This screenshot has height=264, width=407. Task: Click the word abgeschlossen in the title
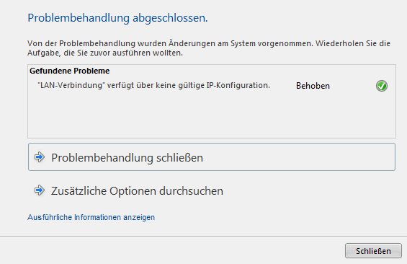pos(170,18)
